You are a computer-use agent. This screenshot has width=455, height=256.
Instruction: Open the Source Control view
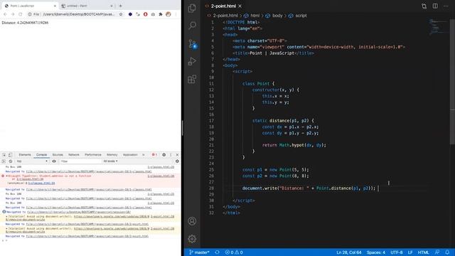click(193, 44)
